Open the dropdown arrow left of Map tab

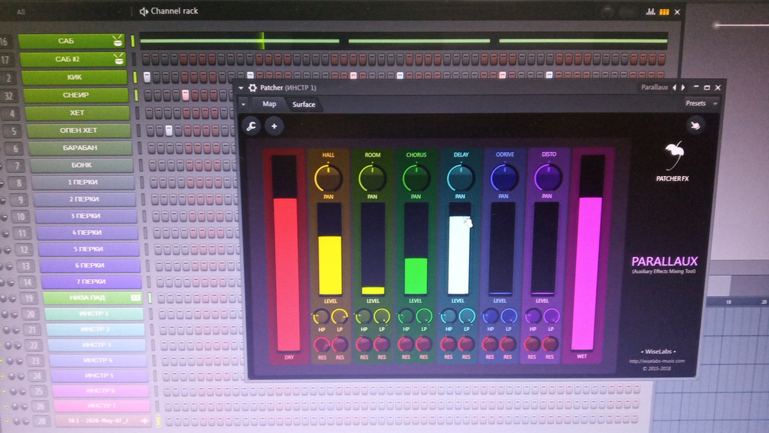(243, 104)
